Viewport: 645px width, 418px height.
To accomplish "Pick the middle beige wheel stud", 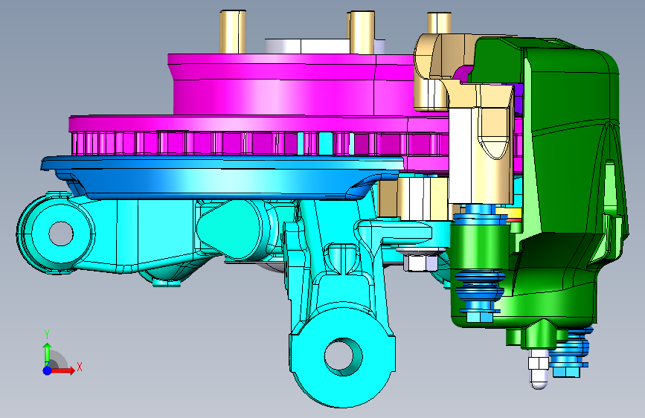I will [x=362, y=33].
